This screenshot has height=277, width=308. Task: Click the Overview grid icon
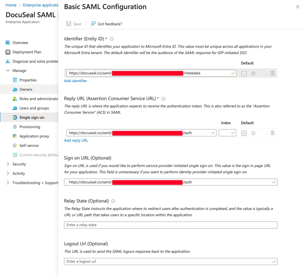[8, 43]
